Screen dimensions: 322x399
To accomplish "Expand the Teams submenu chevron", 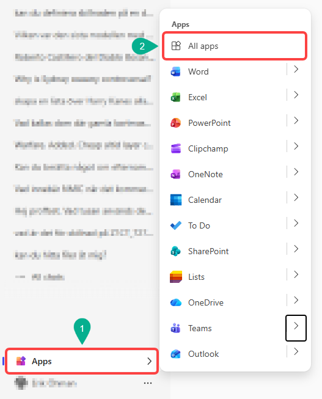I will tap(296, 328).
